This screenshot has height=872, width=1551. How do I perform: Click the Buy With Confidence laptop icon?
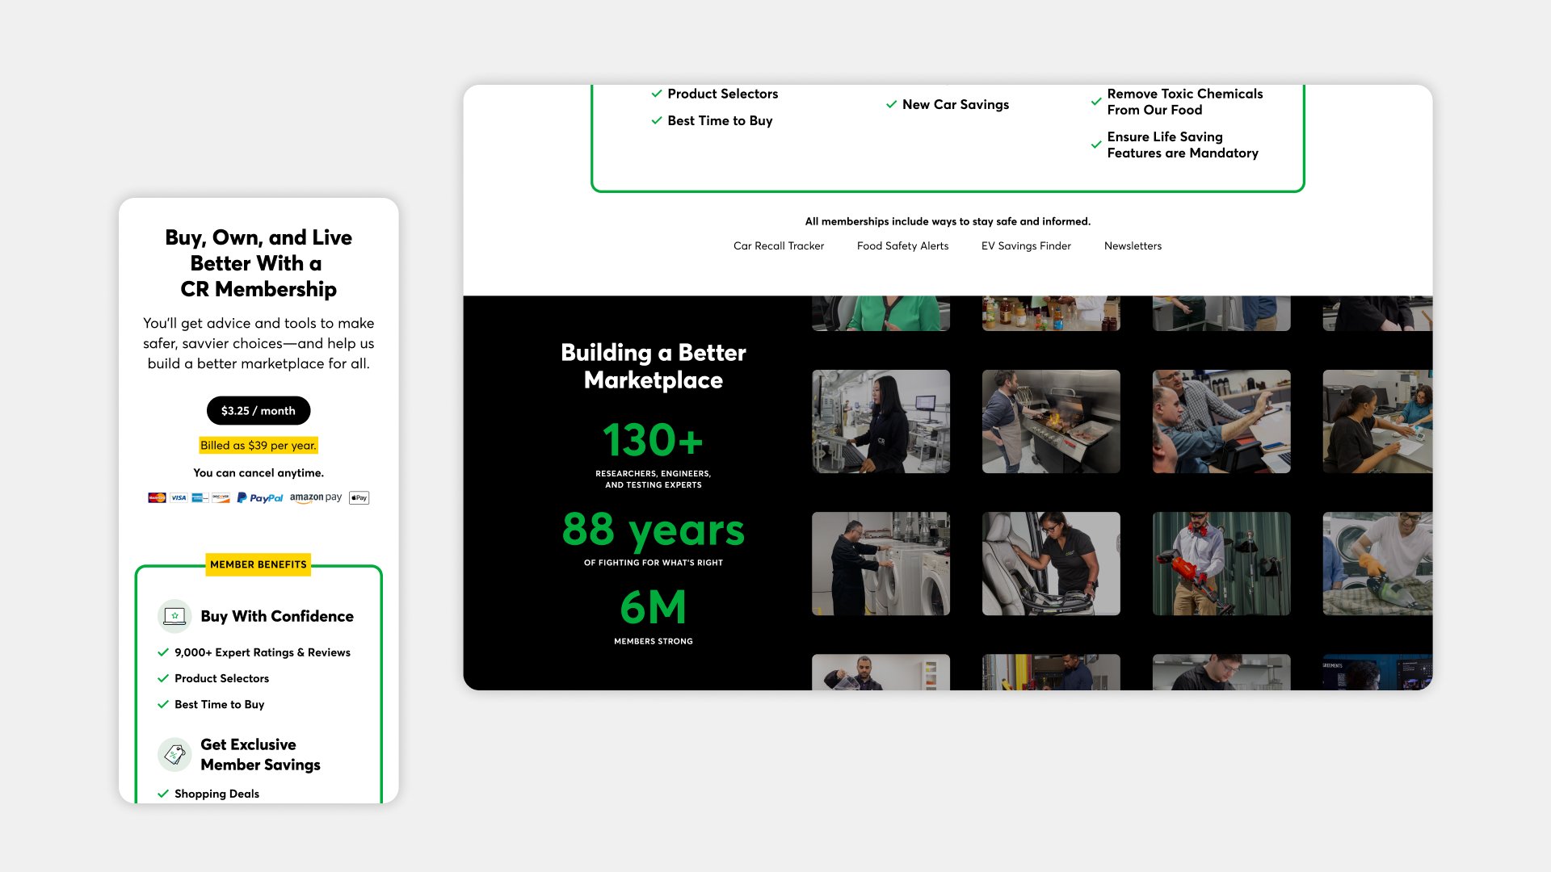[x=174, y=616]
